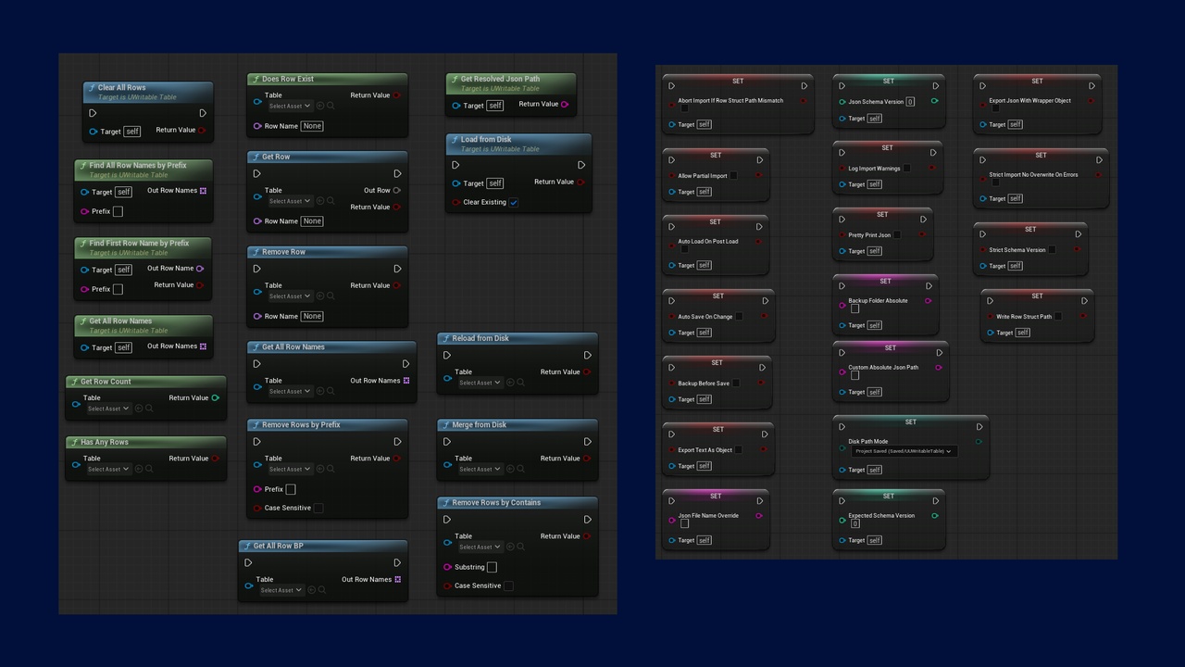1185x667 pixels.
Task: Check the Backup Before Save checkbox
Action: [x=735, y=383]
